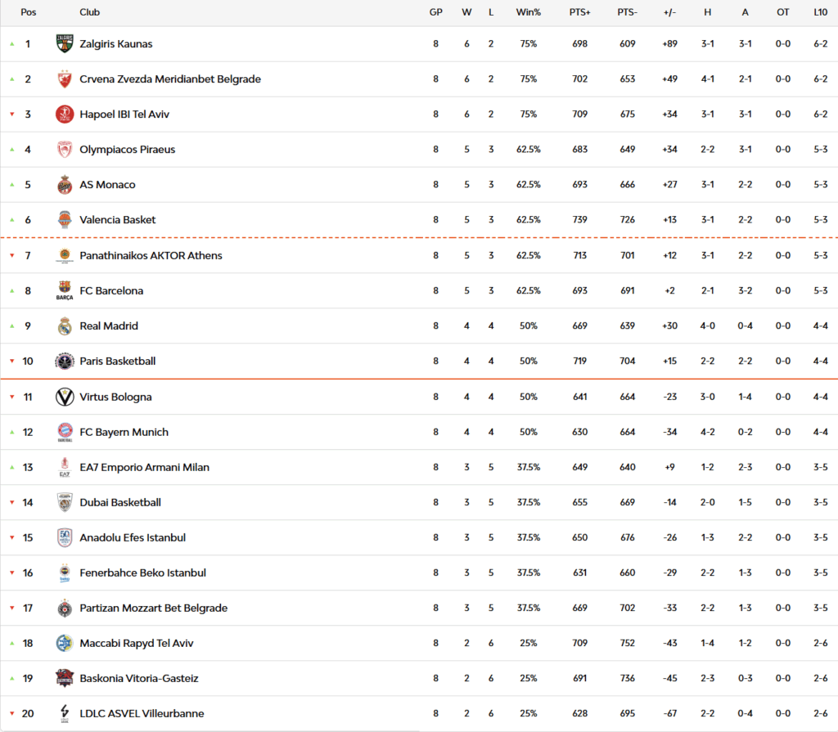Sort by the +/- column header
The width and height of the screenshot is (838, 732).
click(669, 12)
